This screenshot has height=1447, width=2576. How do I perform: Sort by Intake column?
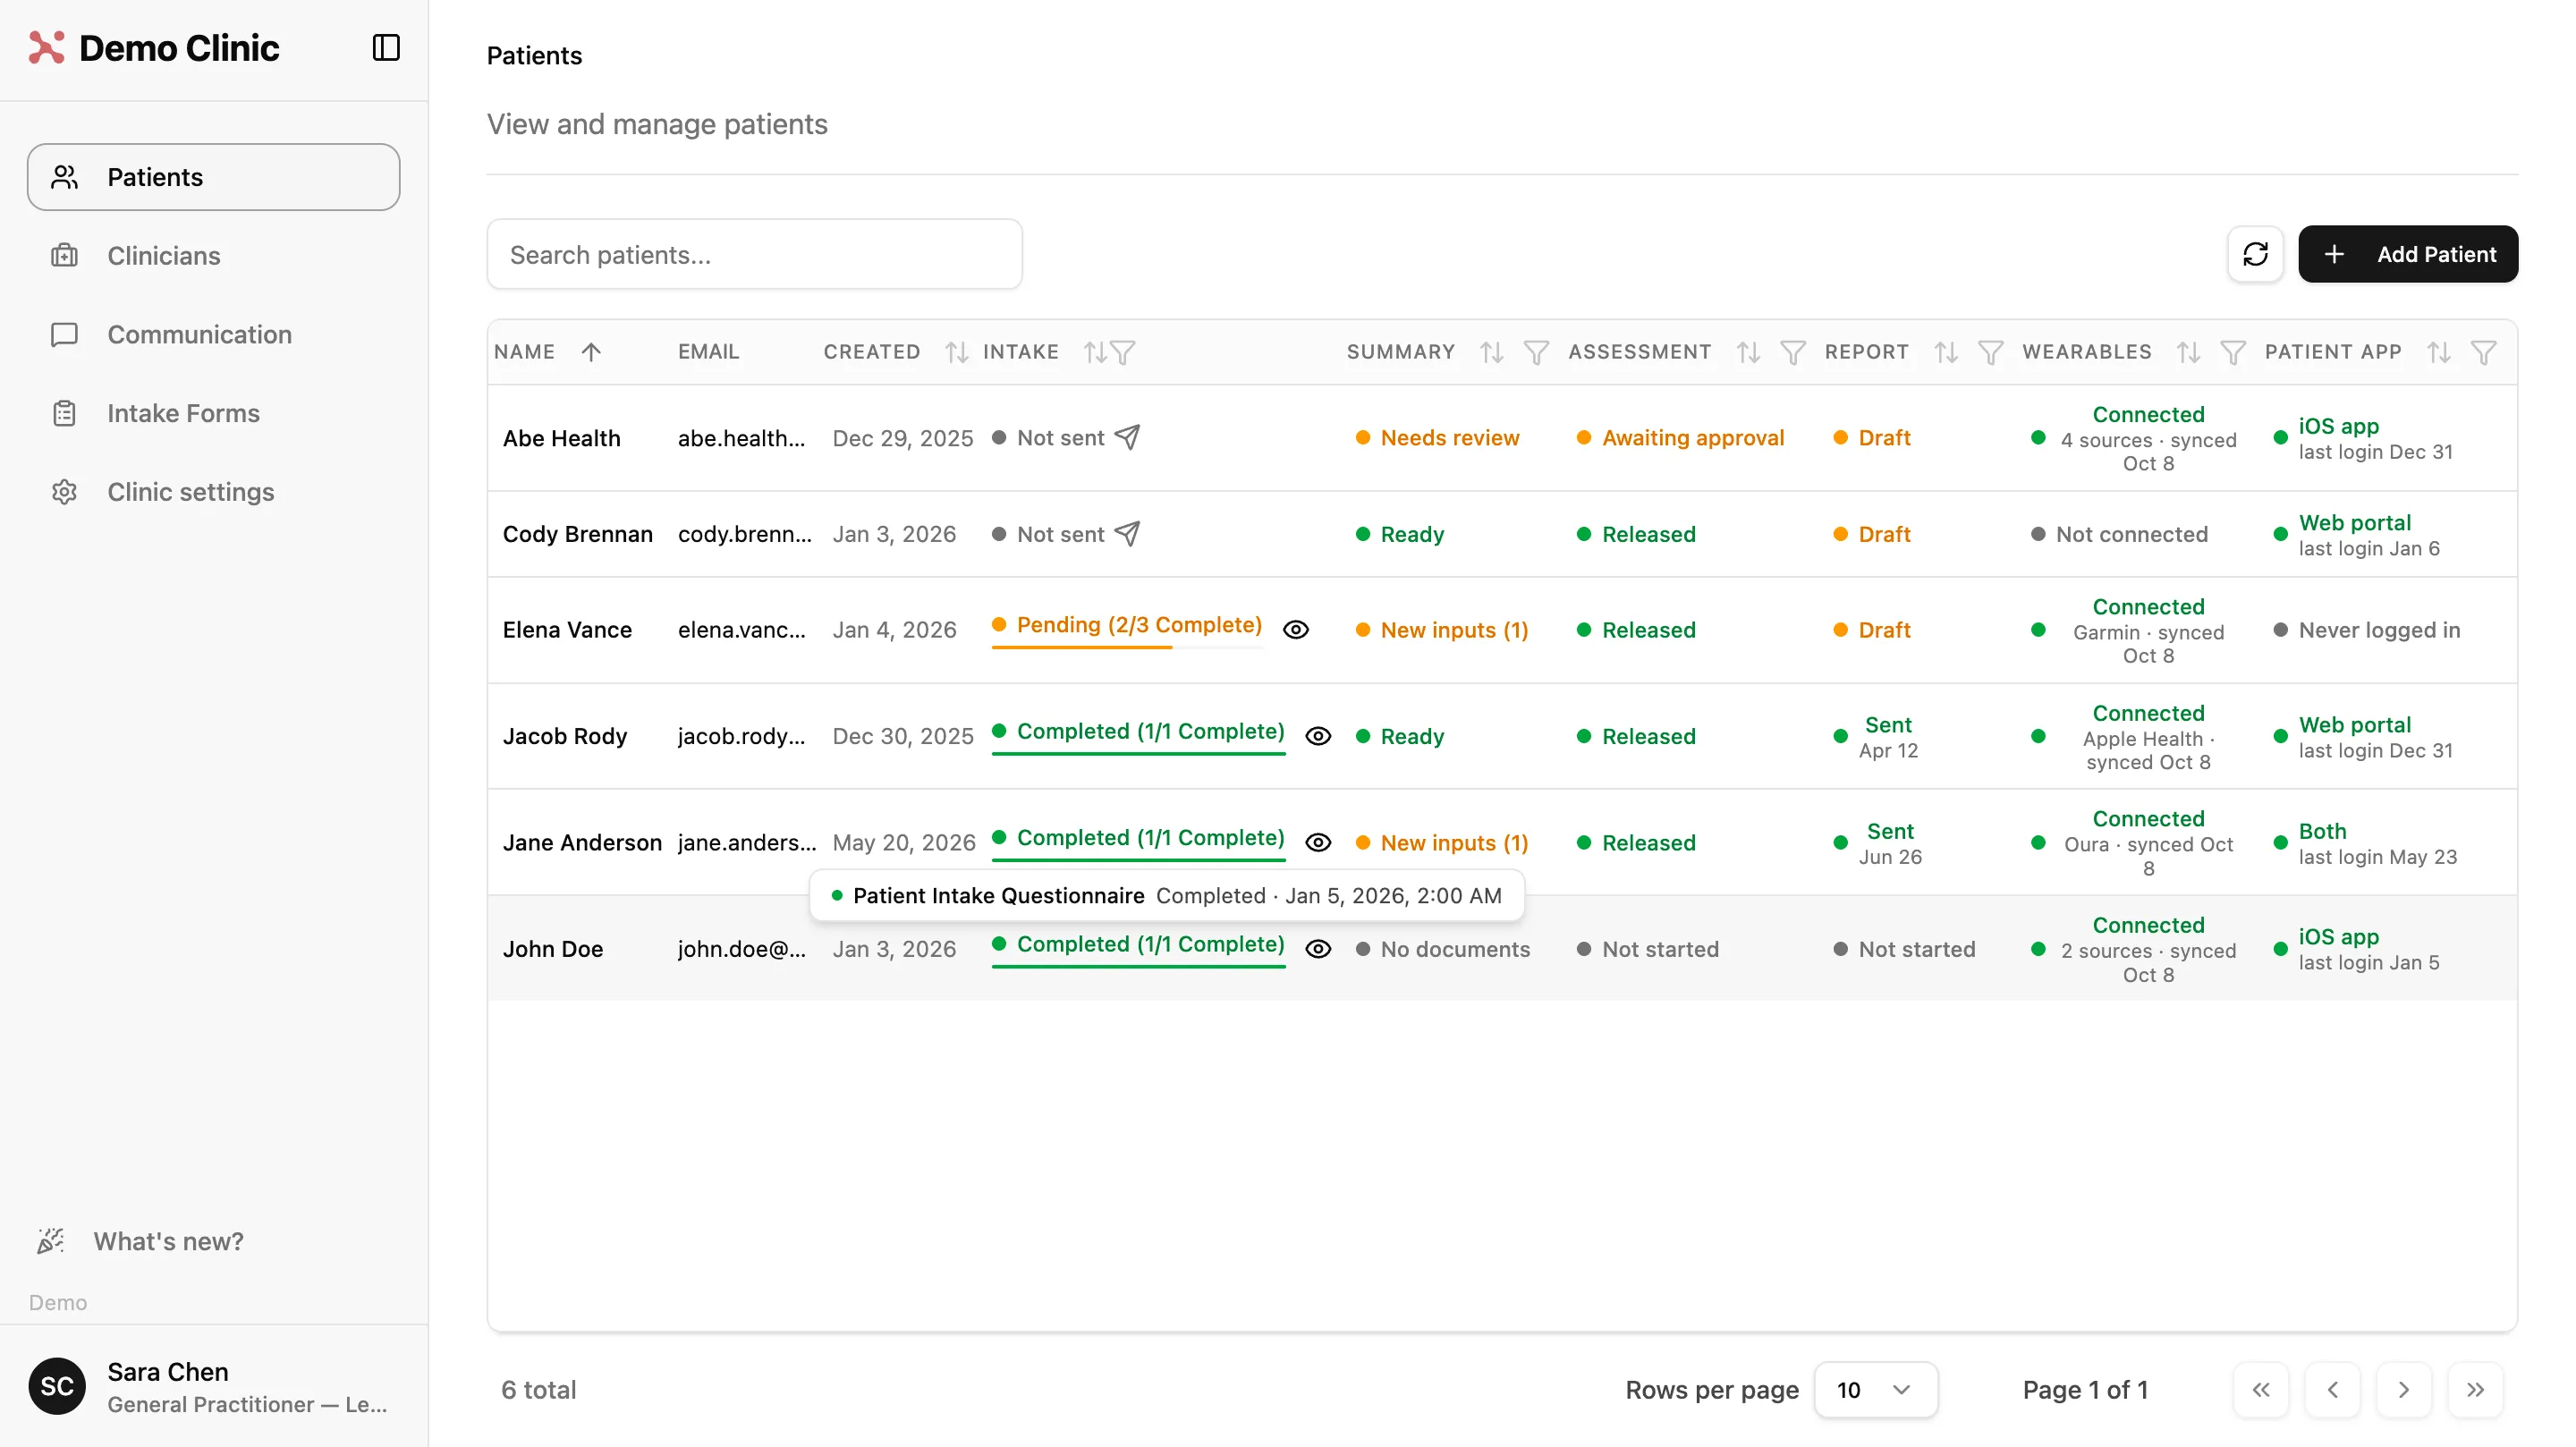tap(1095, 352)
